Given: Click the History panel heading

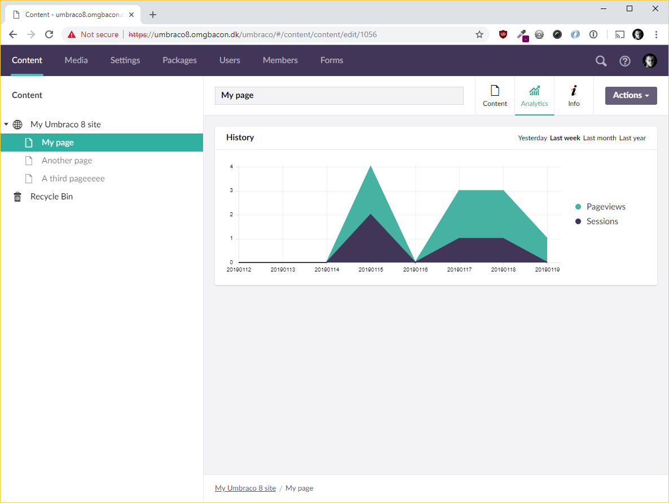Looking at the screenshot, I should [x=240, y=137].
